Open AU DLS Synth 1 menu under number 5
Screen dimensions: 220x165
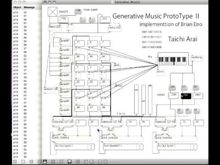(75, 147)
